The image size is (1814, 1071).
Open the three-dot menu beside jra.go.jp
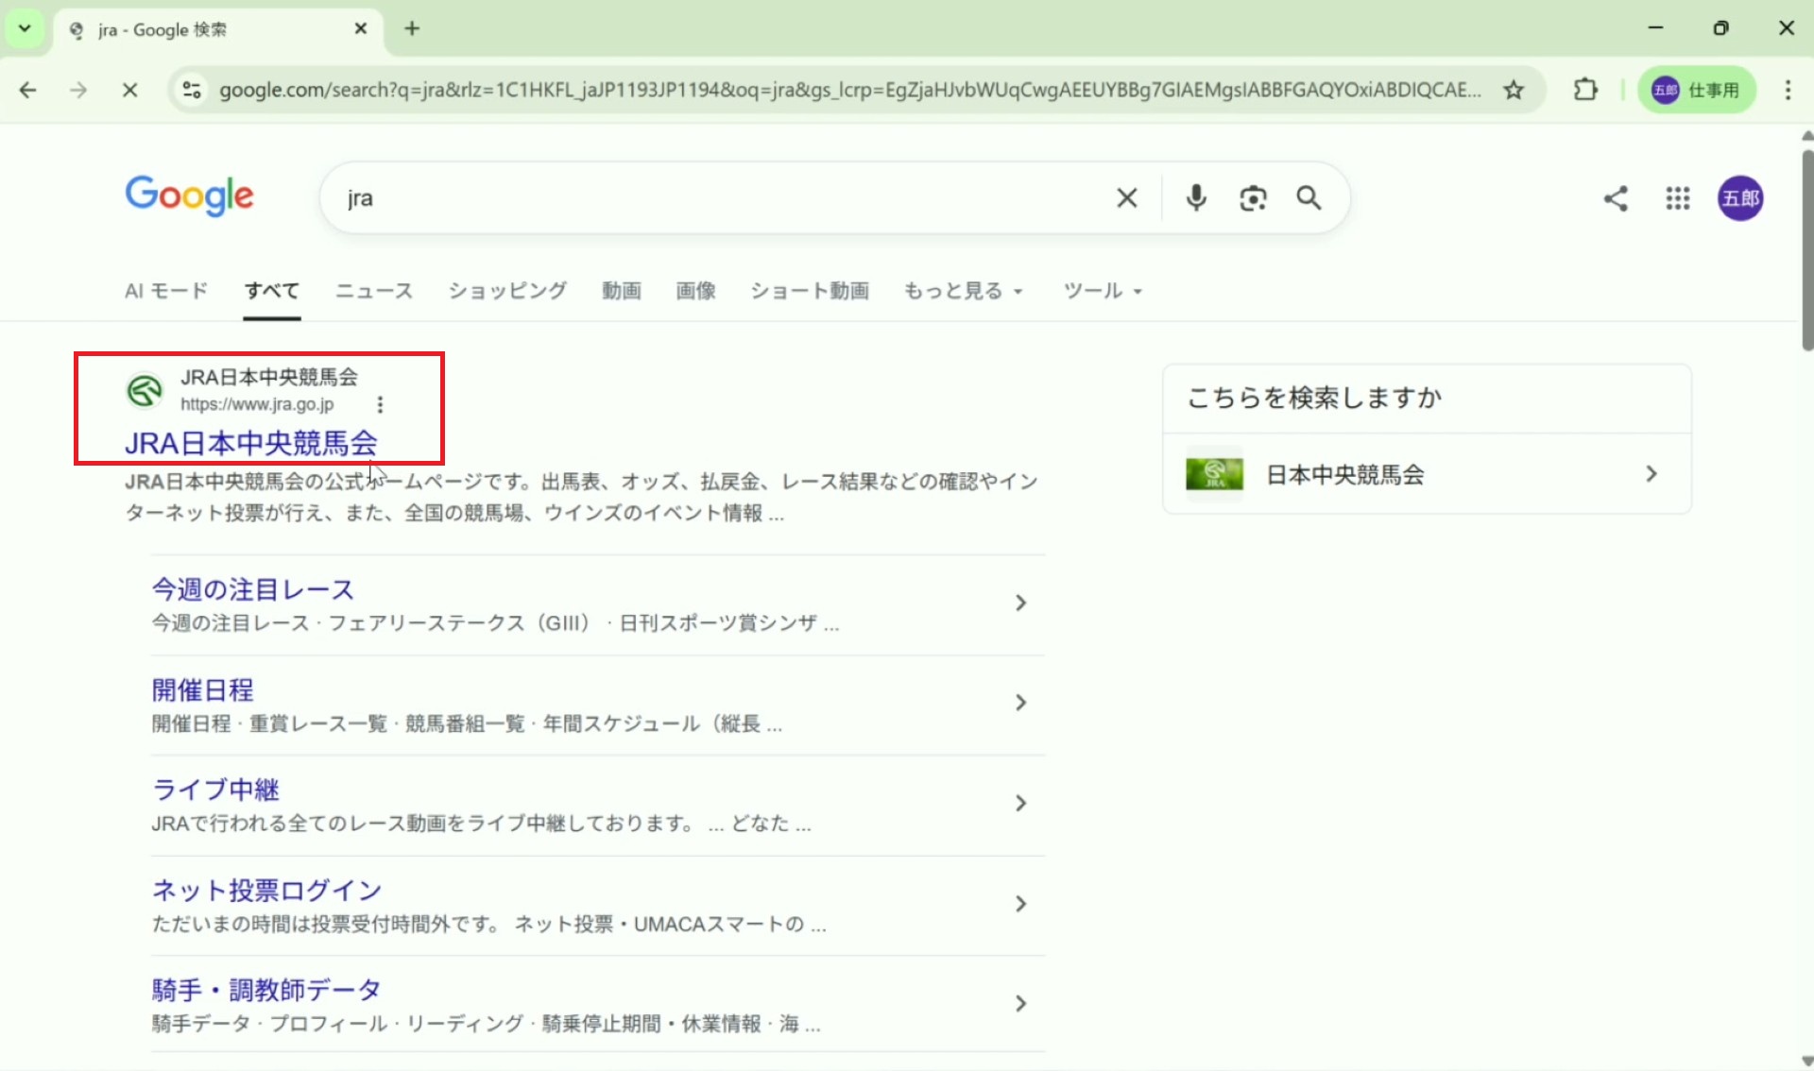(x=380, y=404)
